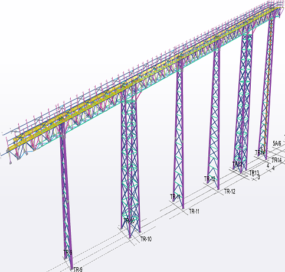
Task: Pick the TR-12 label overlapping the tower leg
Action: click(x=209, y=179)
